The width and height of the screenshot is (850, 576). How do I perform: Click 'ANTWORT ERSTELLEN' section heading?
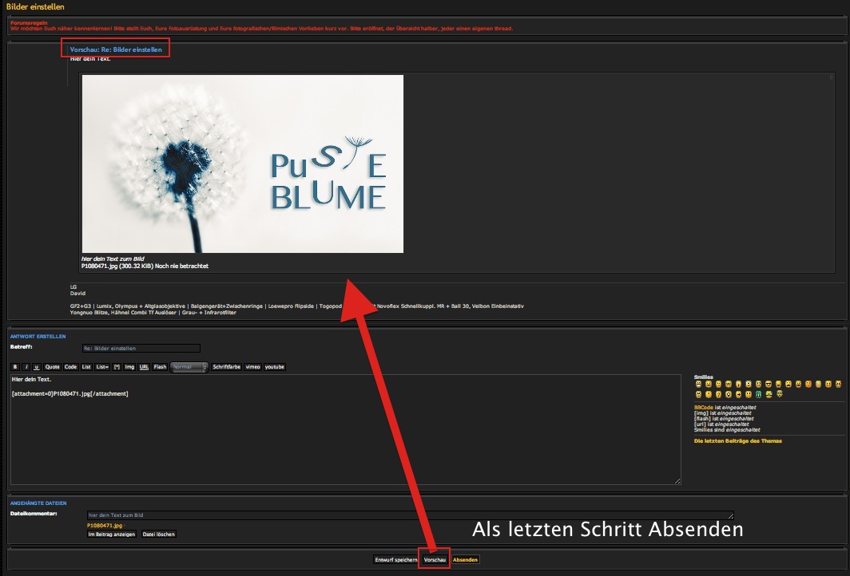point(38,336)
